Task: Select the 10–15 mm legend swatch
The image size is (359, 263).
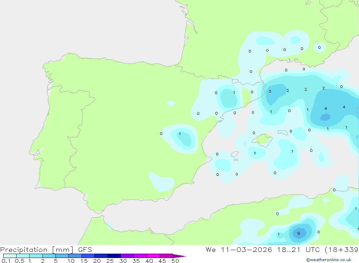Action: pos(75,256)
